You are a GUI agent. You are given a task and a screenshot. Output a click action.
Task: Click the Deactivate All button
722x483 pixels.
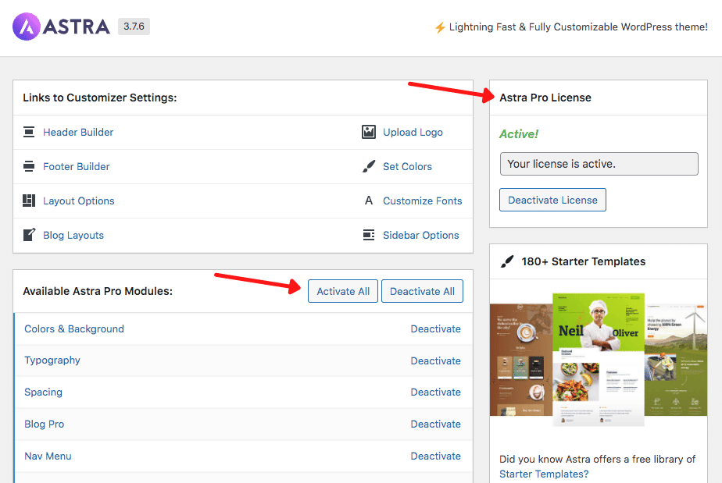422,291
